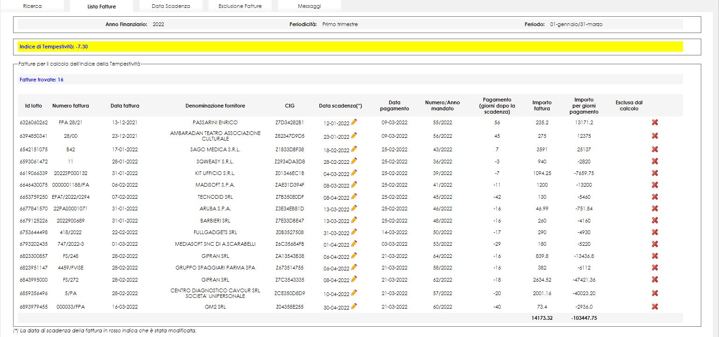
Task: Go to Esclusione Fatture tab
Action: [x=240, y=6]
